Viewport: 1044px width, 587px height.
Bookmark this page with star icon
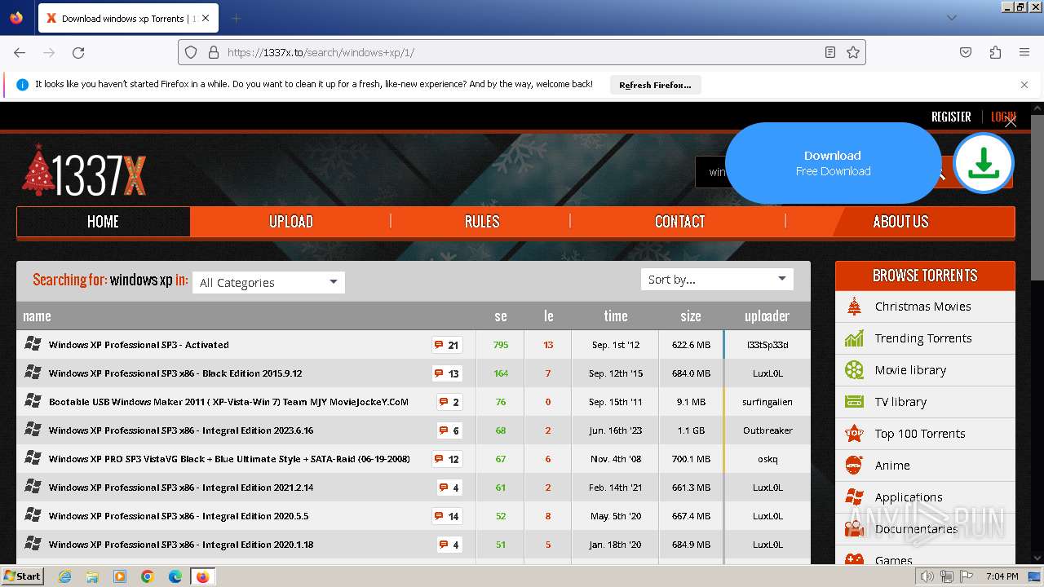[x=853, y=52]
